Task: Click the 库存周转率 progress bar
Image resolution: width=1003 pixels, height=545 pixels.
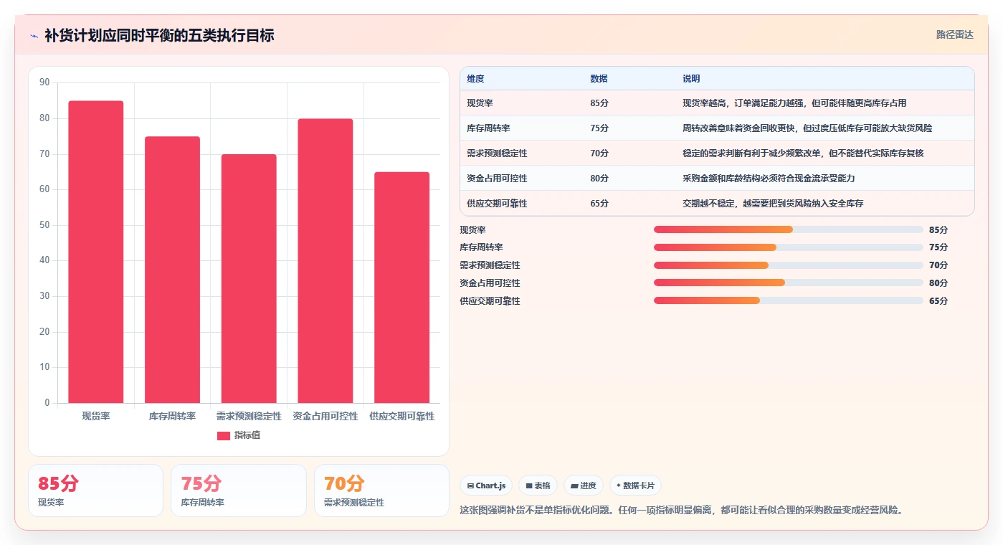Action: click(x=788, y=247)
